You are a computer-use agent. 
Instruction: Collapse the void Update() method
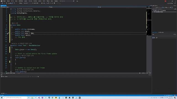coord(11,71)
